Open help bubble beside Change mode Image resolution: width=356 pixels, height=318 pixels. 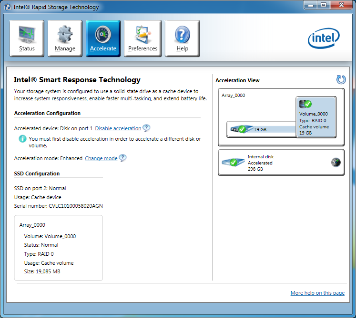coord(122,158)
